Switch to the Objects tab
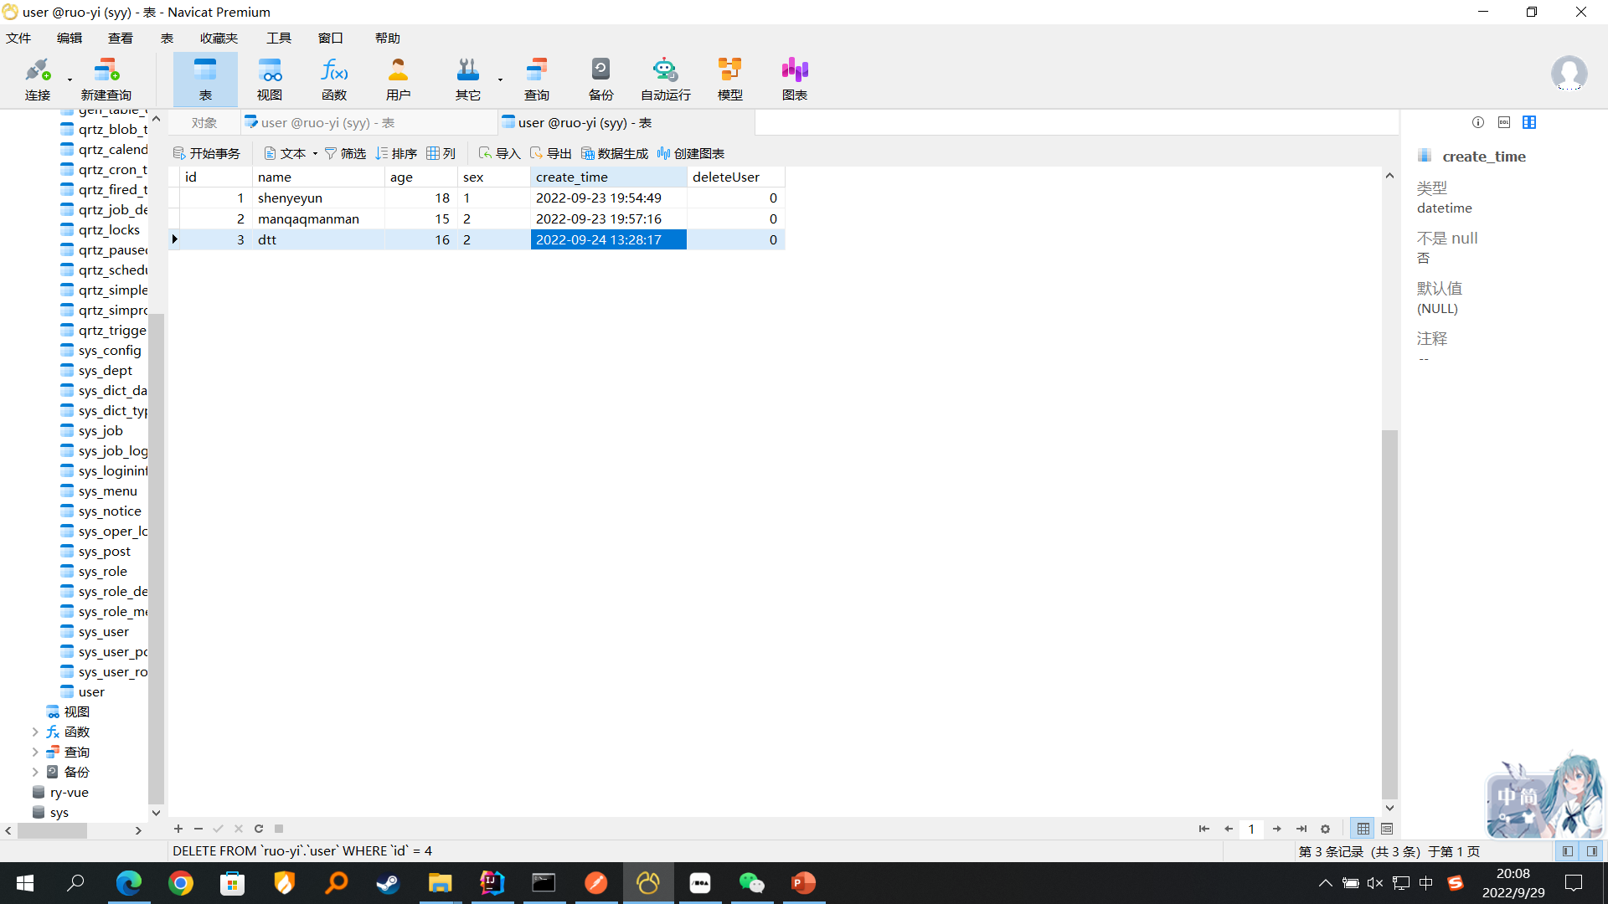The width and height of the screenshot is (1608, 904). point(204,123)
